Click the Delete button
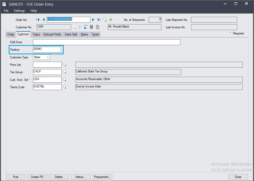The width and height of the screenshot is (254, 181). pyautogui.click(x=59, y=177)
